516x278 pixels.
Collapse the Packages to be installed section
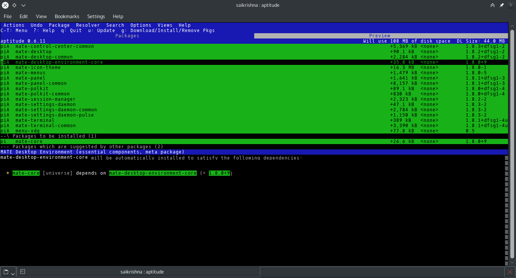click(5, 136)
